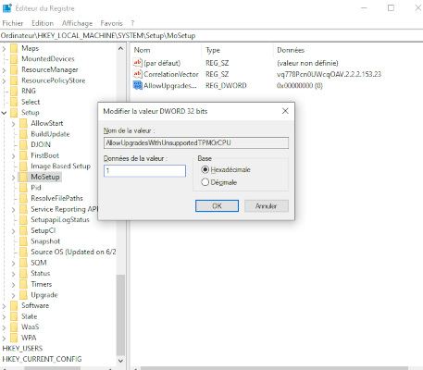Select the Status key
Viewport: 423px width, 370px height.
pos(41,274)
